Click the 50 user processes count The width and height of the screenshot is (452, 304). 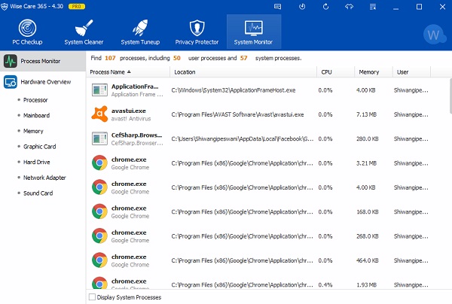pos(177,58)
